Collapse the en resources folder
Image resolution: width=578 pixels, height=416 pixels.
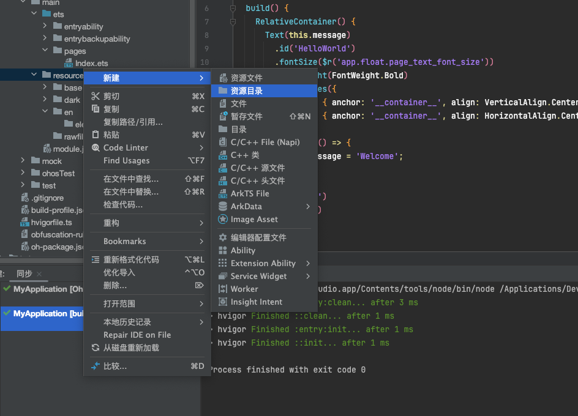tap(45, 111)
